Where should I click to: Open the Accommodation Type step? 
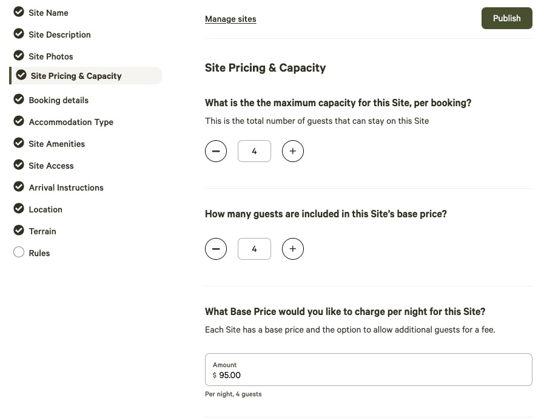point(71,122)
